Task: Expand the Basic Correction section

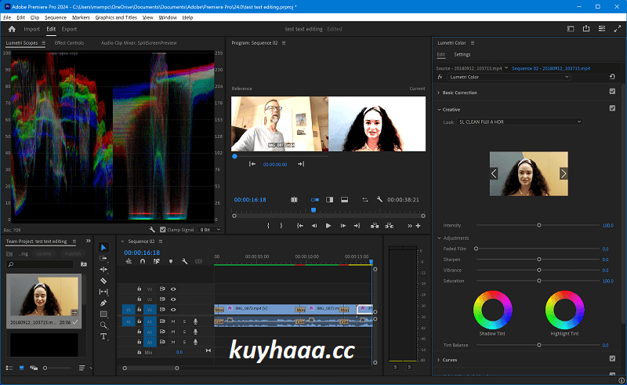Action: point(439,93)
